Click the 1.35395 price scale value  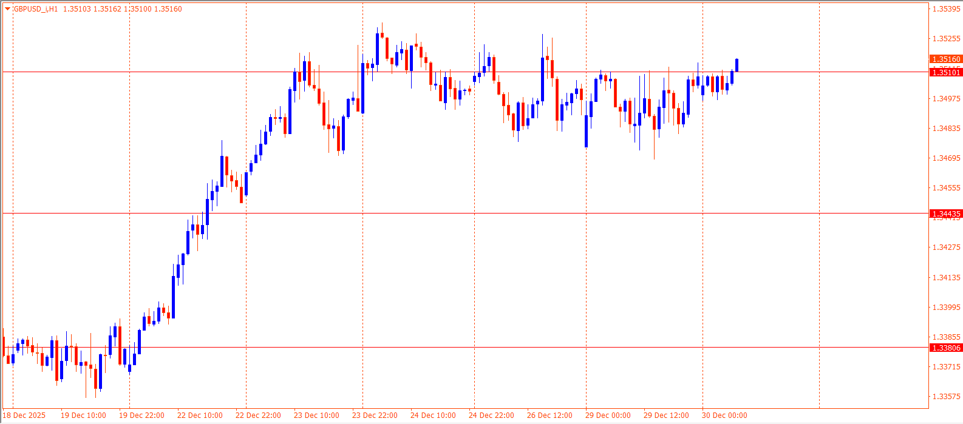pyautogui.click(x=946, y=9)
